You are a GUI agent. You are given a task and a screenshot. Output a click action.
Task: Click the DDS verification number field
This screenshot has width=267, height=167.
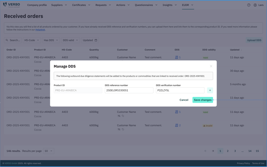pyautogui.click(x=180, y=90)
